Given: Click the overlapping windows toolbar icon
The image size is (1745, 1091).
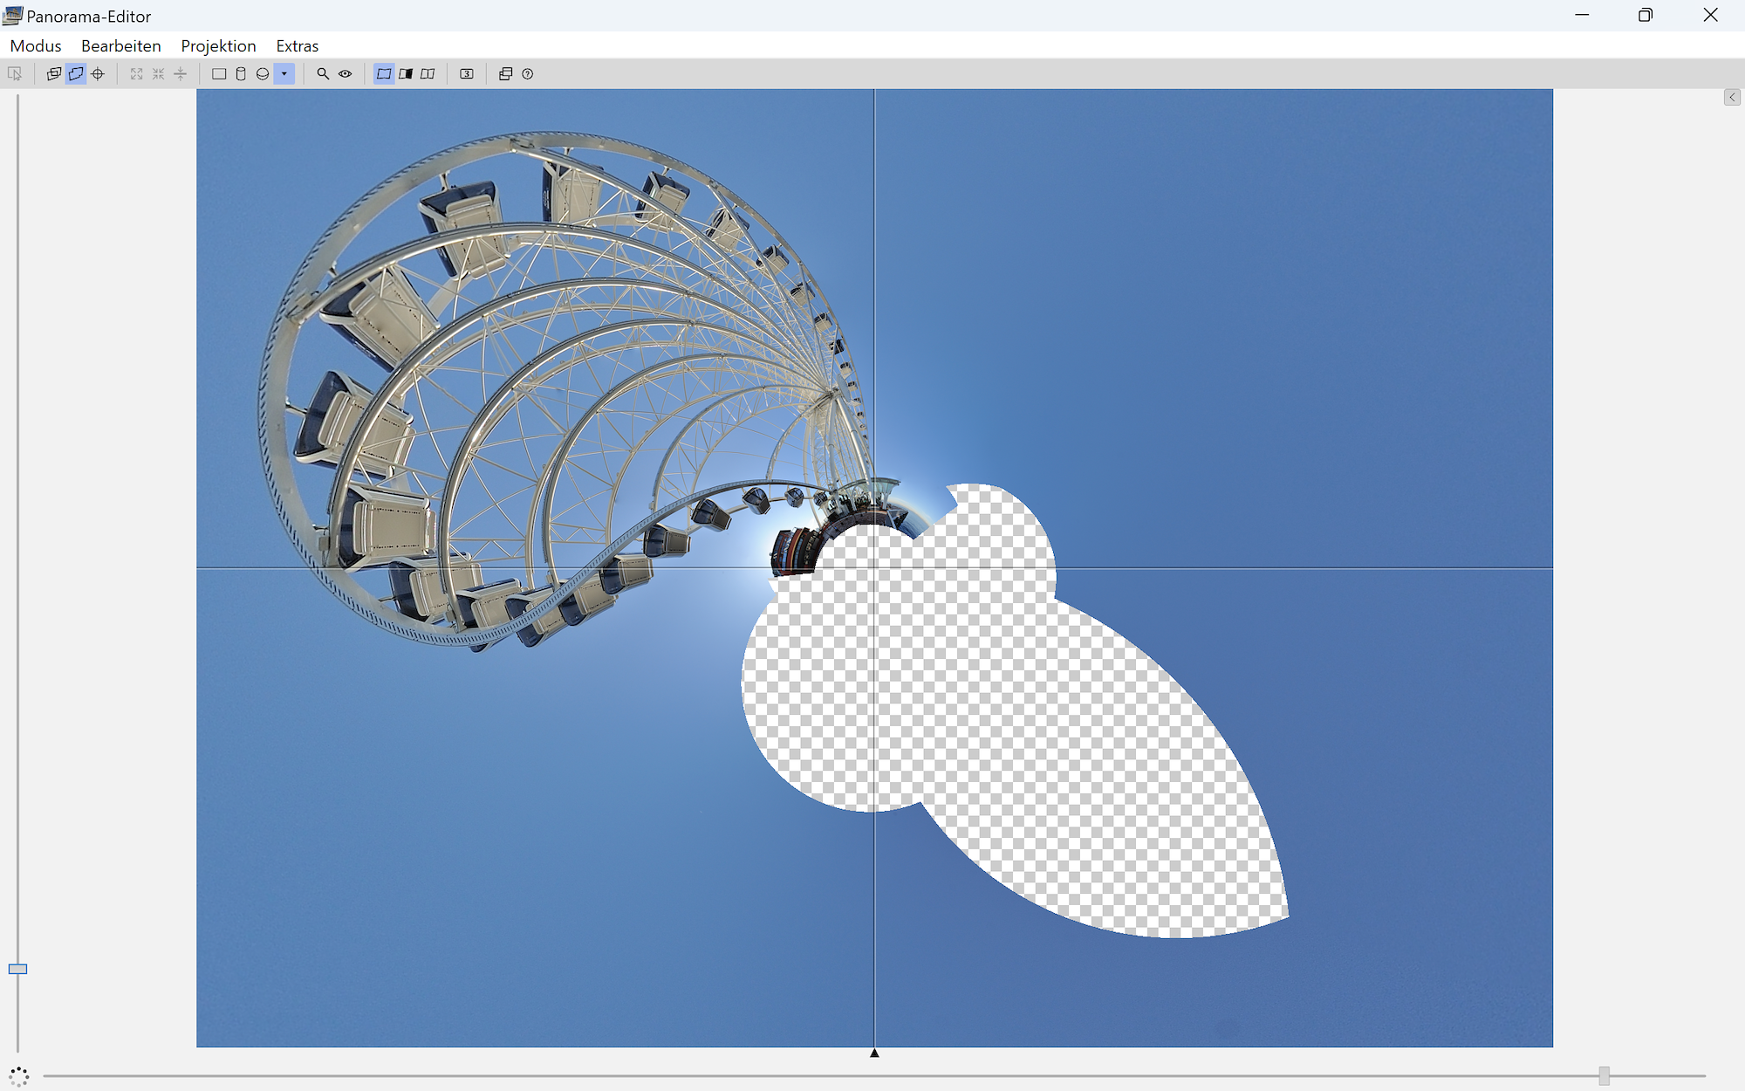Looking at the screenshot, I should click(x=505, y=74).
